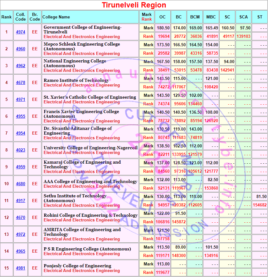Open college code 4962 link
This screenshot has width=268, height=277.
point(21,66)
